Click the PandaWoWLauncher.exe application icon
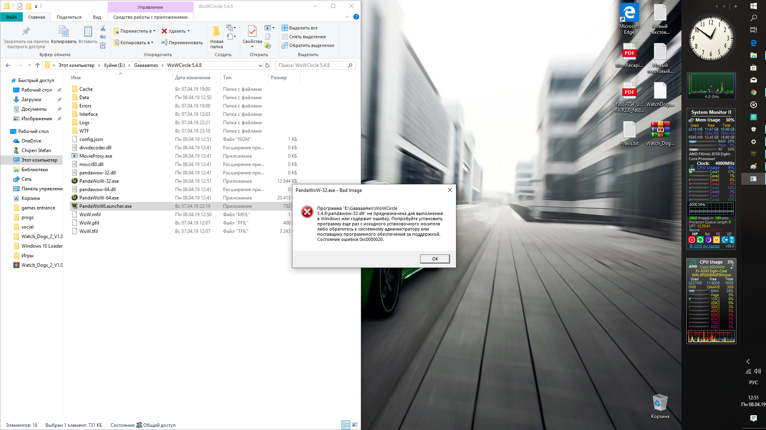766x430 pixels. 74,206
